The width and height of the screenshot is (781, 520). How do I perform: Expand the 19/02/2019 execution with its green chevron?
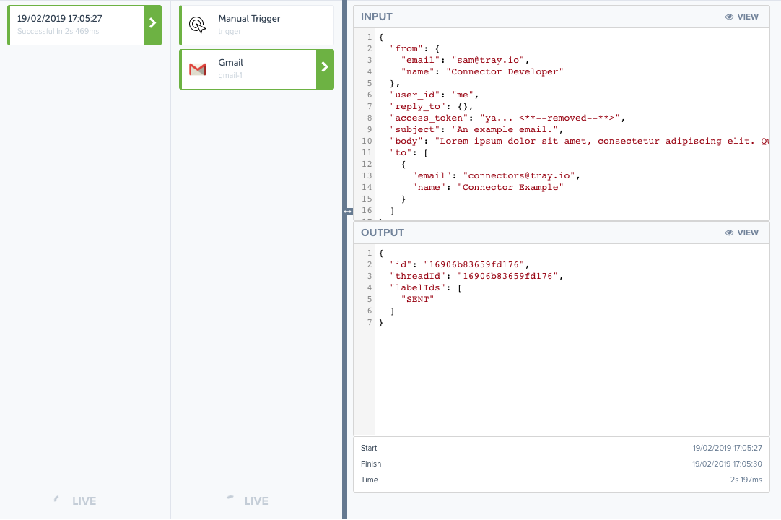click(152, 24)
